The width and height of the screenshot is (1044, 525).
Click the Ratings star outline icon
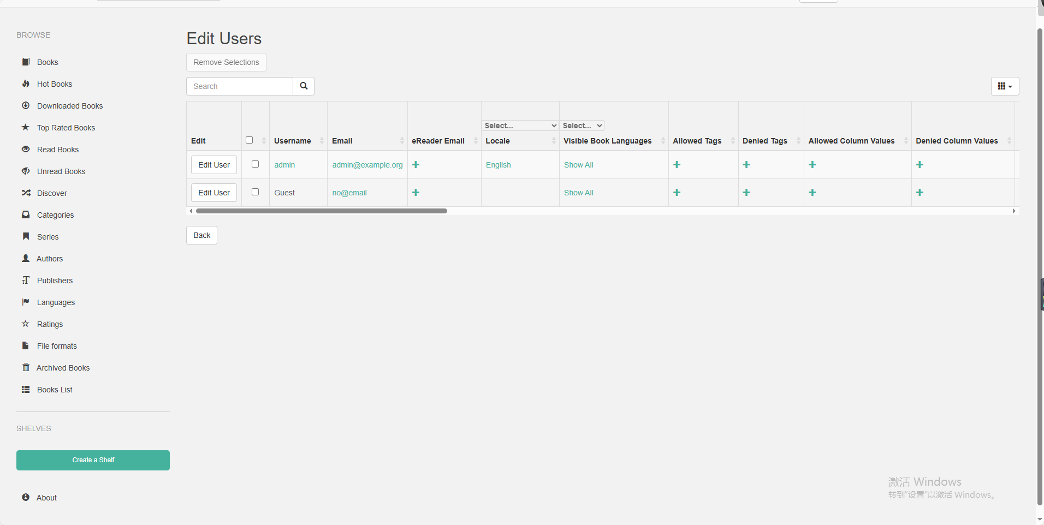[x=26, y=324]
